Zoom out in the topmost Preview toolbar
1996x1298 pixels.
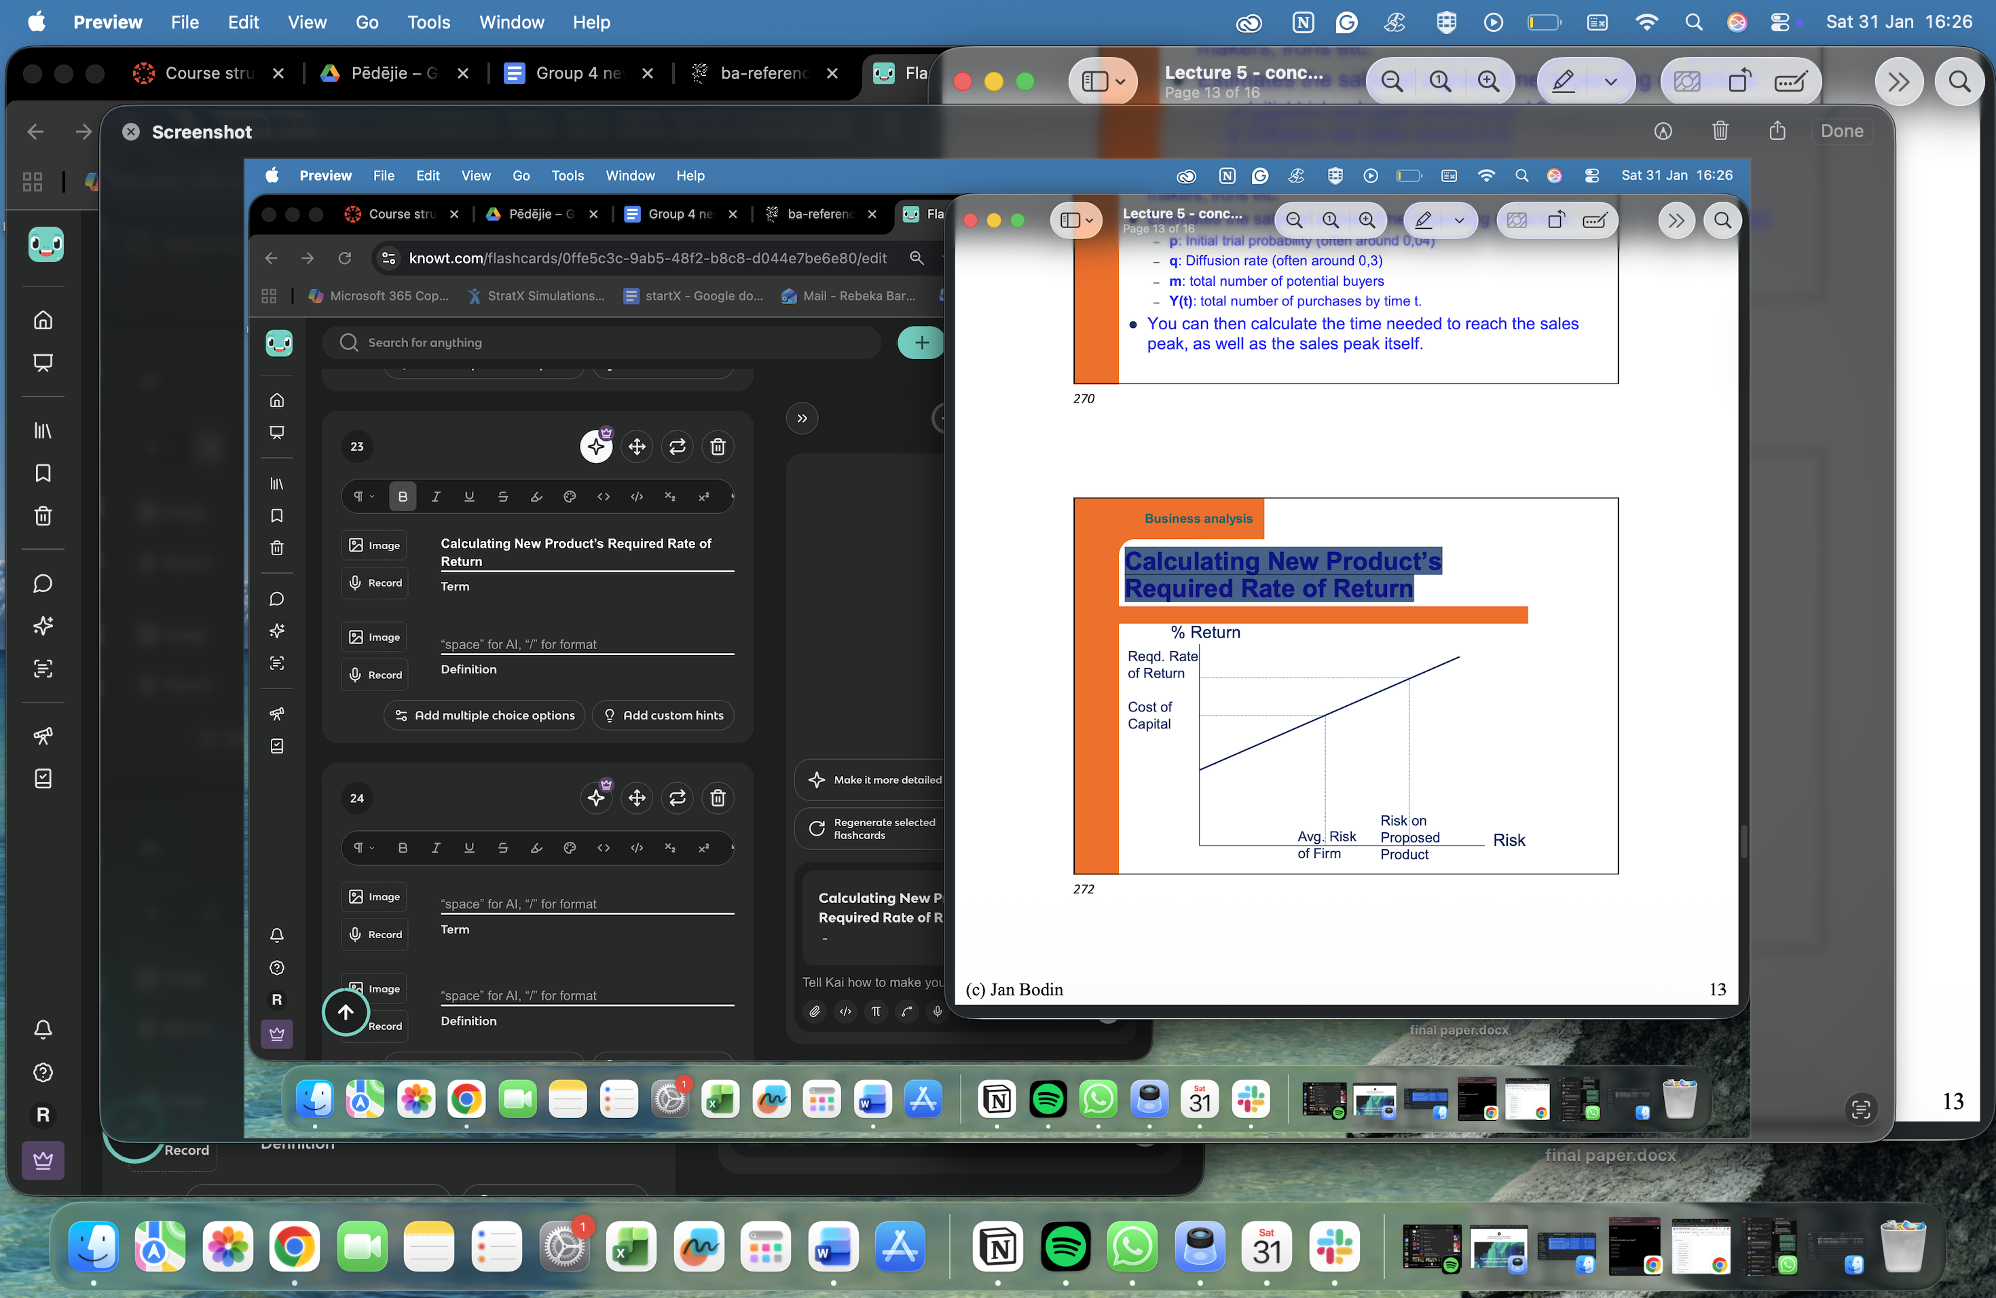(x=1392, y=81)
